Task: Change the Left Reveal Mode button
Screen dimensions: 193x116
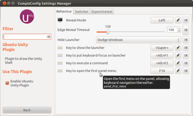Action: pos(162,20)
